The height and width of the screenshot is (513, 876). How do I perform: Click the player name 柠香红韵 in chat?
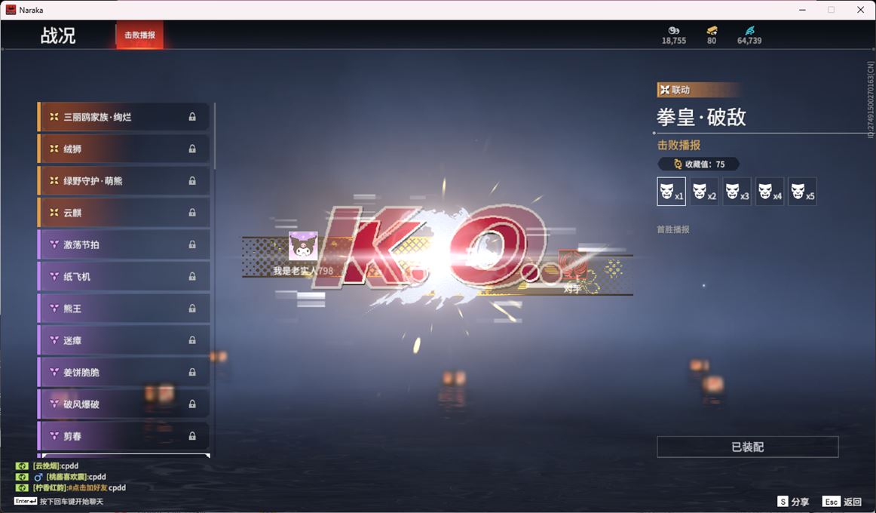click(51, 488)
